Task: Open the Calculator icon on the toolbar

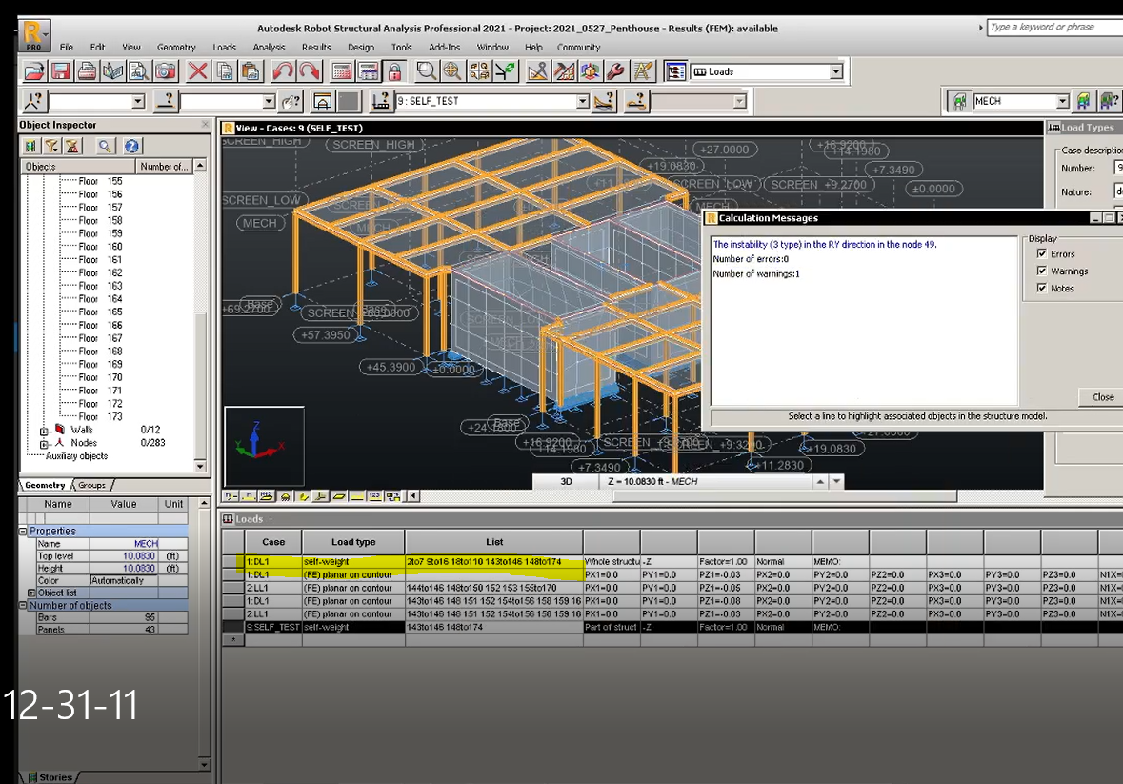Action: [340, 70]
